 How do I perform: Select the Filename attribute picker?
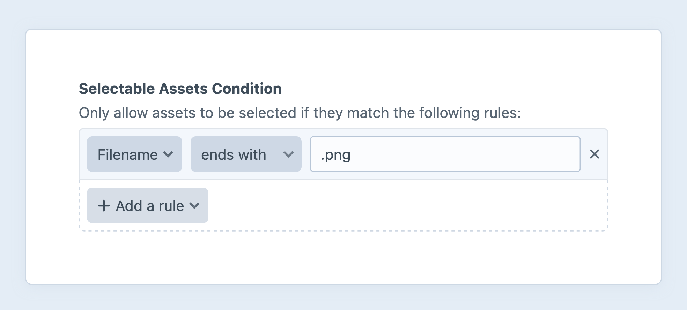(134, 154)
